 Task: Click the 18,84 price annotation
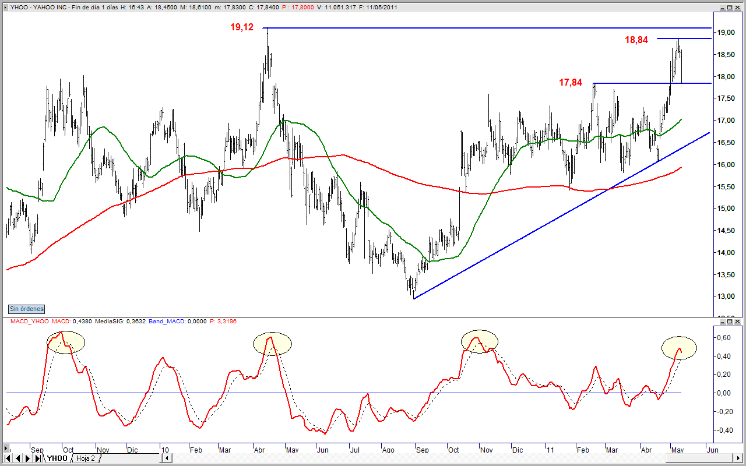[636, 40]
